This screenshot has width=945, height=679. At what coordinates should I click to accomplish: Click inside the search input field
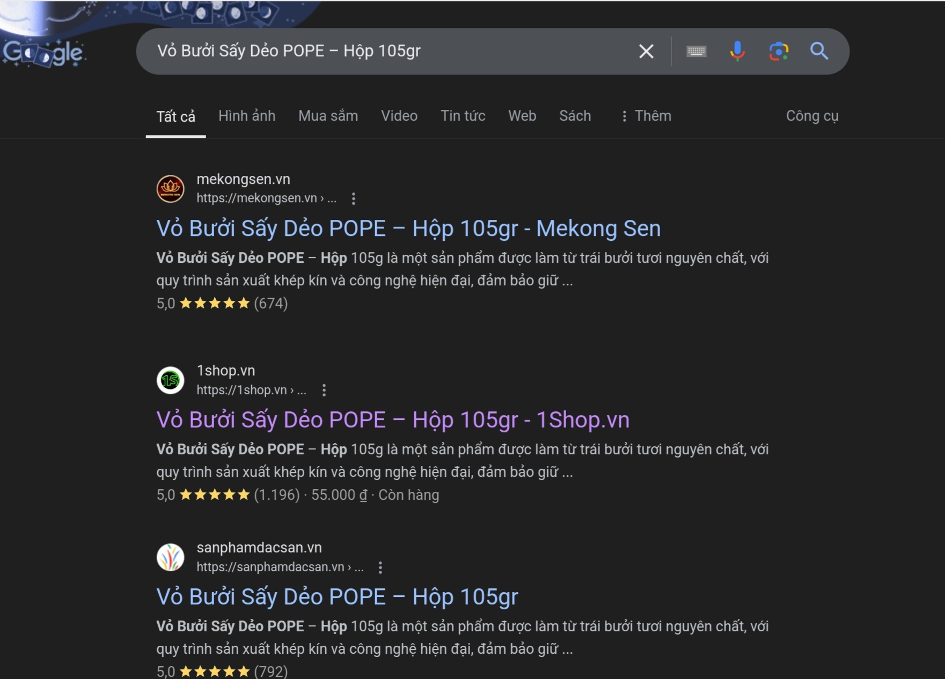[376, 51]
